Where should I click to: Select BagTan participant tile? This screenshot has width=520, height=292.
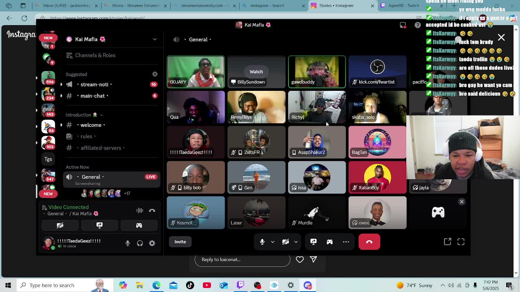click(x=377, y=142)
